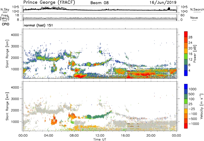The width and height of the screenshot is (204, 141).
Task: Click the -500 label on velocity colorbar
Action: [x=193, y=119]
